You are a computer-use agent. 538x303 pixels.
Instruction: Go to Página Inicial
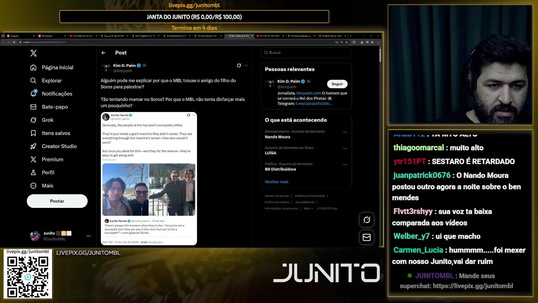52,67
